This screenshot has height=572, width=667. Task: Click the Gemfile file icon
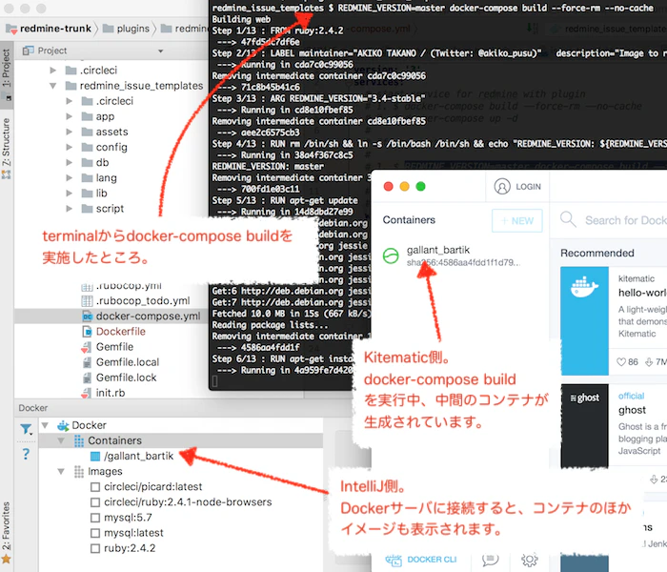(x=87, y=347)
